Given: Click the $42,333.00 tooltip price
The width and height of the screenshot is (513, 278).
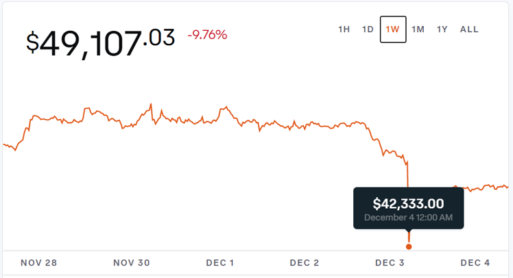Looking at the screenshot, I should click(x=408, y=203).
